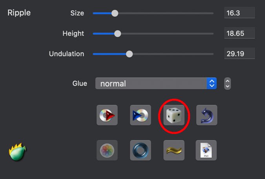Click the Undulation value field 29.19

239,53
